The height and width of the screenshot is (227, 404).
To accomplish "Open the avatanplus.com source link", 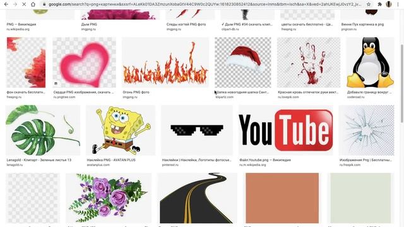I will (98, 165).
